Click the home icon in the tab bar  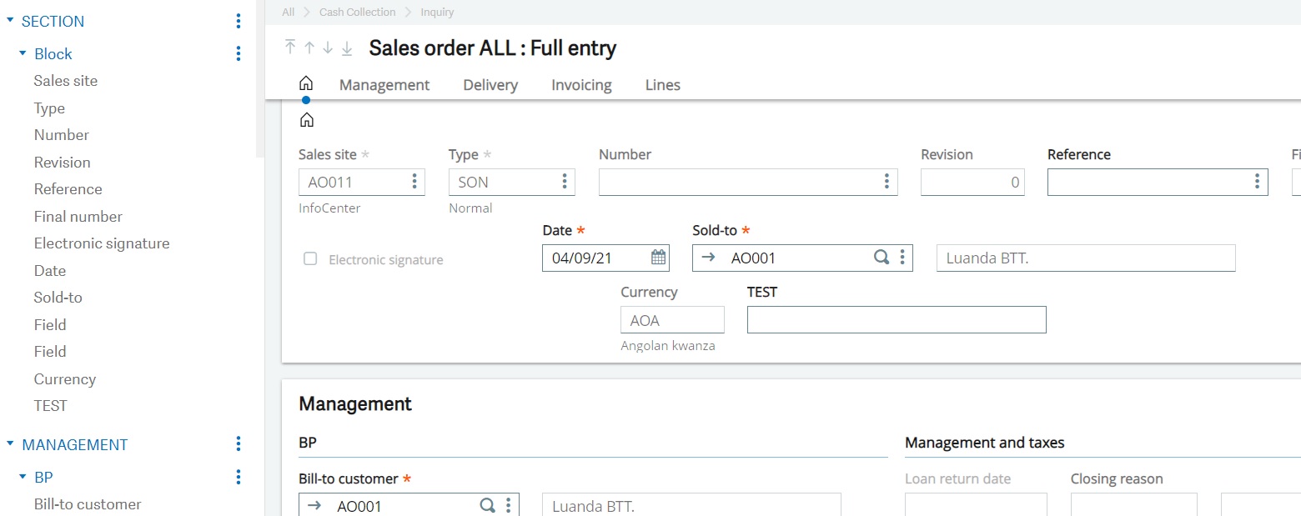tap(306, 83)
